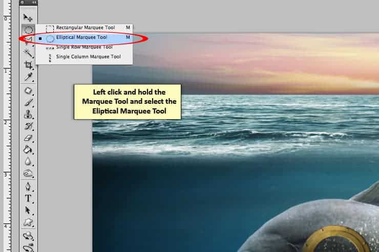The image size is (379, 252).
Task: Choose Elliptical Marquee Tool from flyout
Action: point(84,38)
